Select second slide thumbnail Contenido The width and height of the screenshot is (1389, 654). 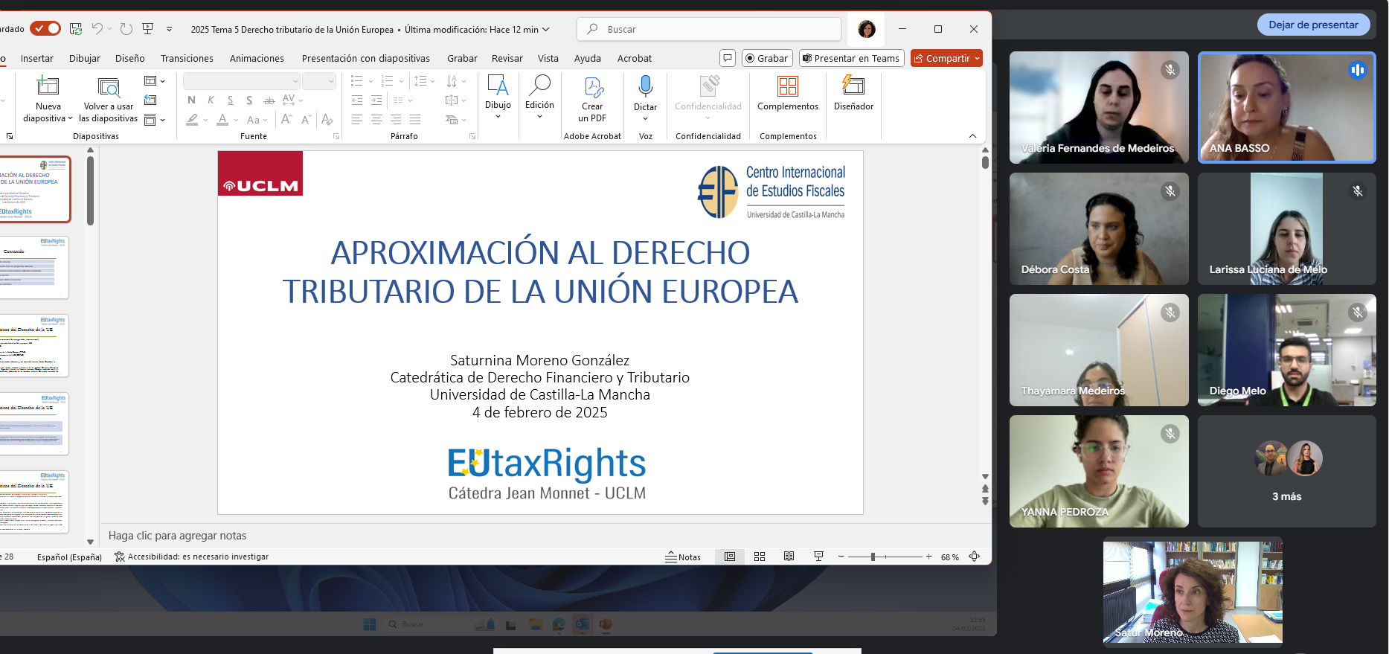tap(34, 268)
